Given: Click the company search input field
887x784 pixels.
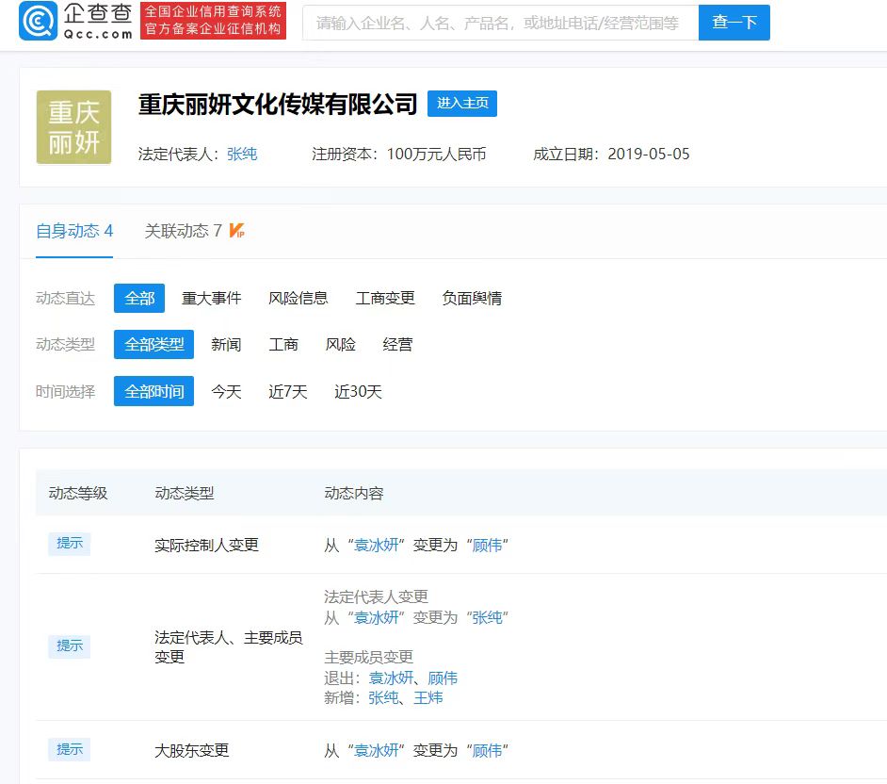Looking at the screenshot, I should 499,23.
